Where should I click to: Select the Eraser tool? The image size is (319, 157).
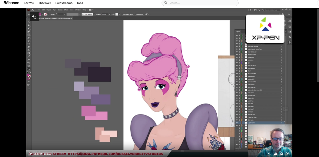[x=29, y=47]
